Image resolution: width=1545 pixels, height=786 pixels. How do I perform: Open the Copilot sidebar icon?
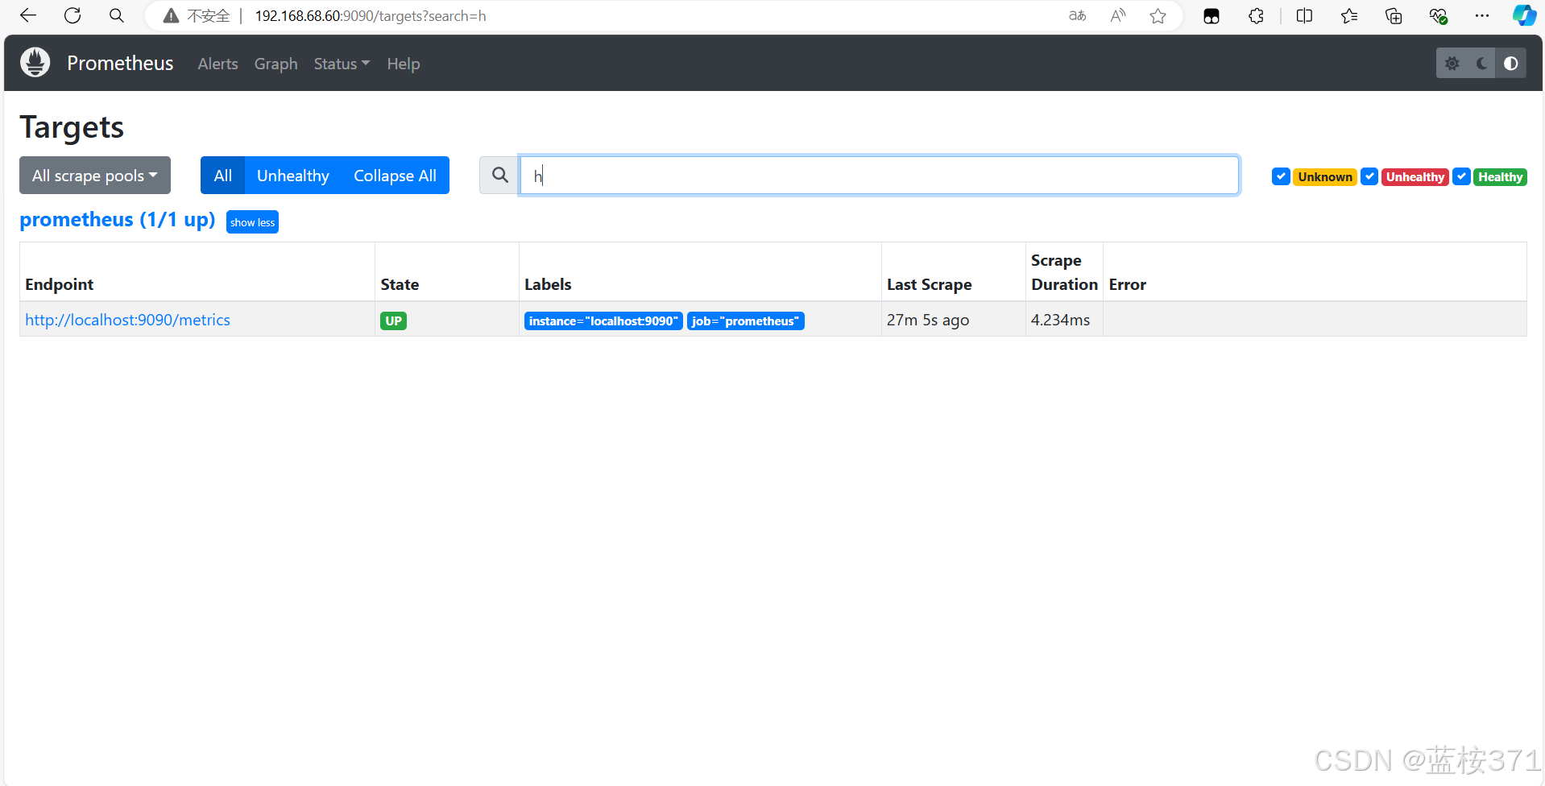pos(1524,15)
